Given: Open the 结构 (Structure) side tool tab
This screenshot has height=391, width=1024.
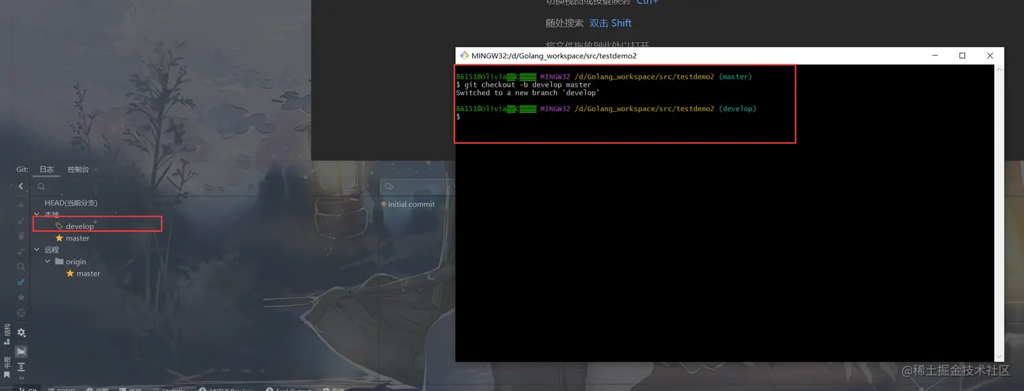Looking at the screenshot, I should click(7, 333).
